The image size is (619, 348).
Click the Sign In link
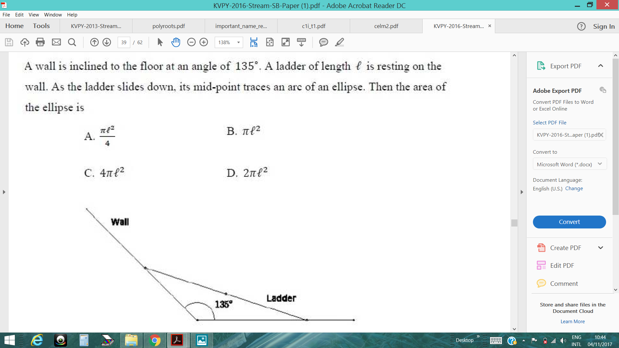pos(604,26)
